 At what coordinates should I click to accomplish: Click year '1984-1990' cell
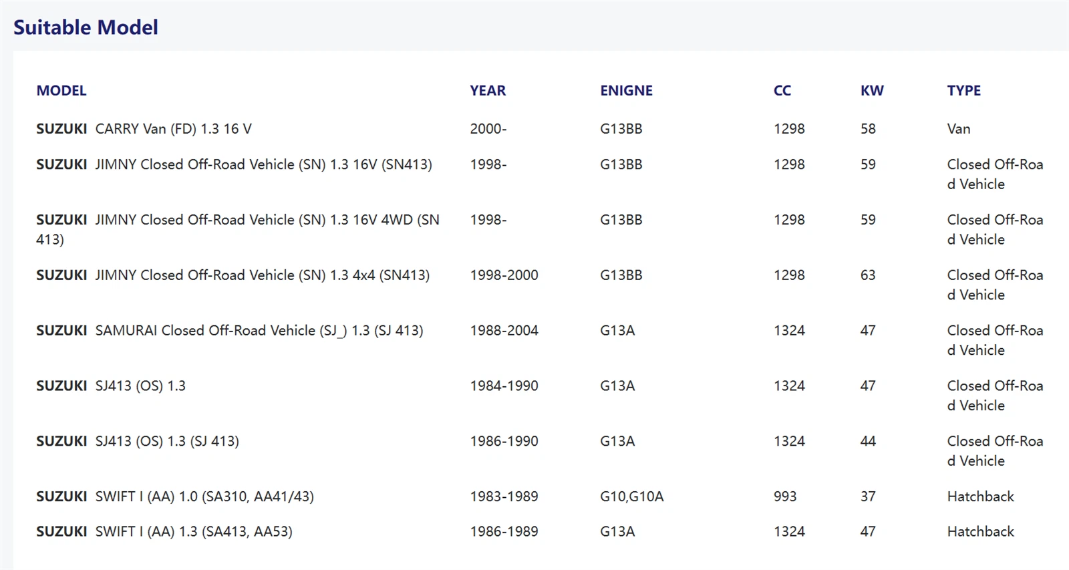504,386
